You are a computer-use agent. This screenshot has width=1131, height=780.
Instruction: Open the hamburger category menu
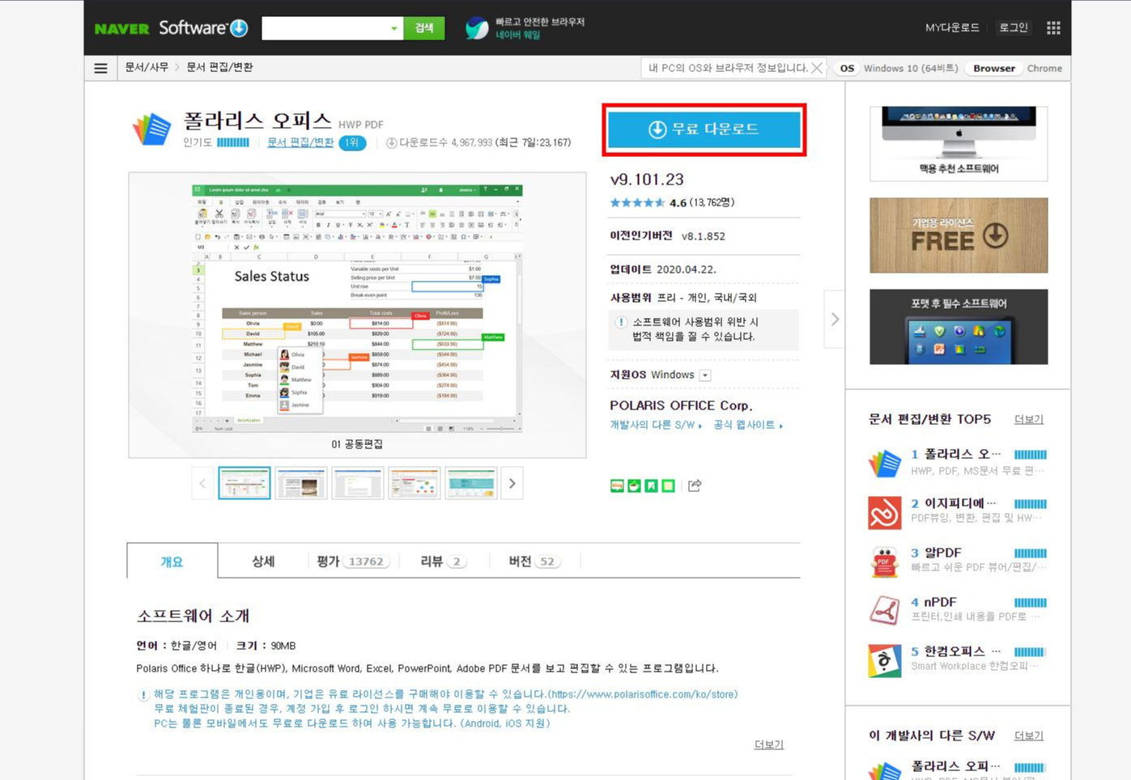click(100, 68)
